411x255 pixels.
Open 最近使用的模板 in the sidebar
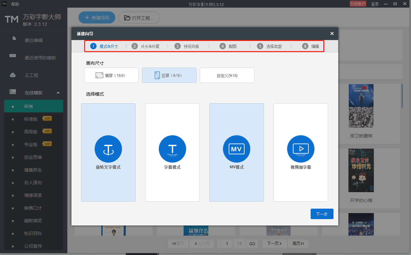[x=40, y=58]
